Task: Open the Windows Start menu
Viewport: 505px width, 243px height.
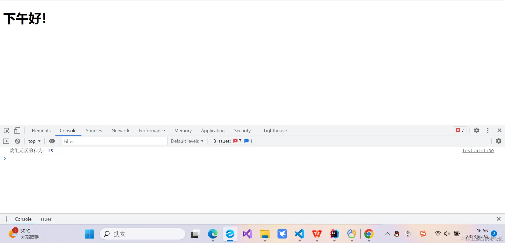Action: click(x=89, y=234)
